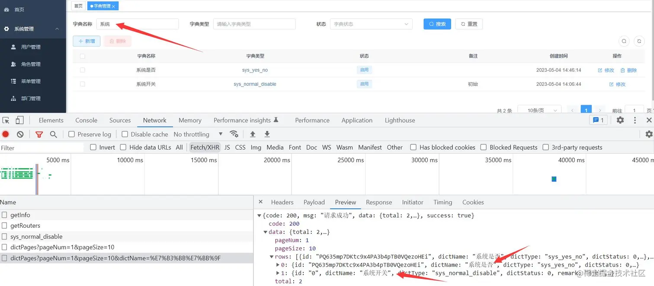Collapse the 系统管理 sidebar menu
Image resolution: width=654 pixels, height=286 pixels.
click(x=33, y=29)
